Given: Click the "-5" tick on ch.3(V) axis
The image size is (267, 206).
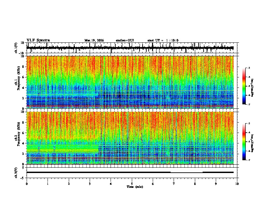Looking at the screenshot, I should tap(23, 178).
